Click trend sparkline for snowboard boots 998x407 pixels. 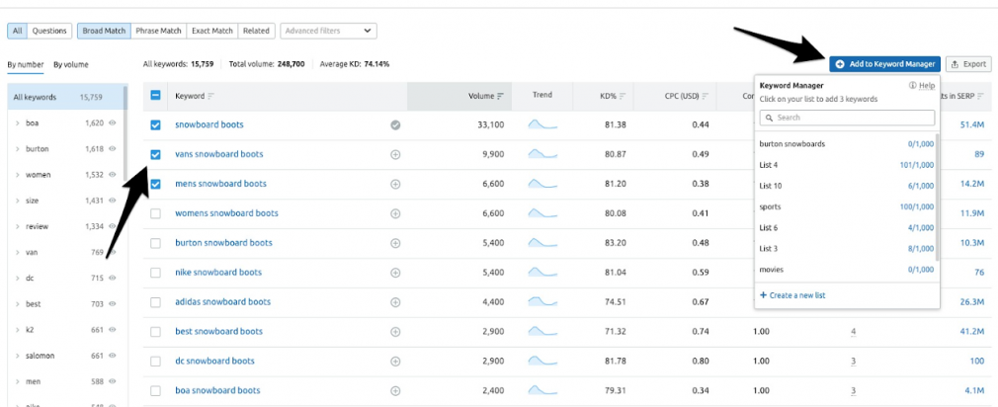pyautogui.click(x=542, y=124)
